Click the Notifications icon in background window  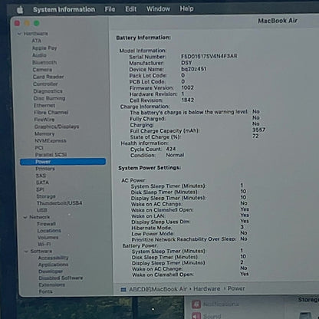(196, 304)
